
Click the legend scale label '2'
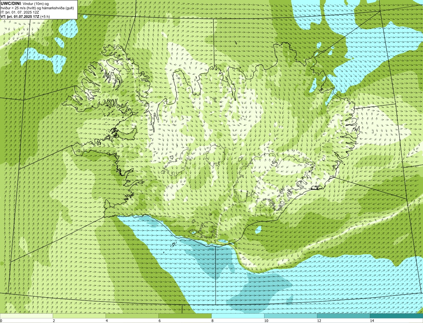(54, 321)
